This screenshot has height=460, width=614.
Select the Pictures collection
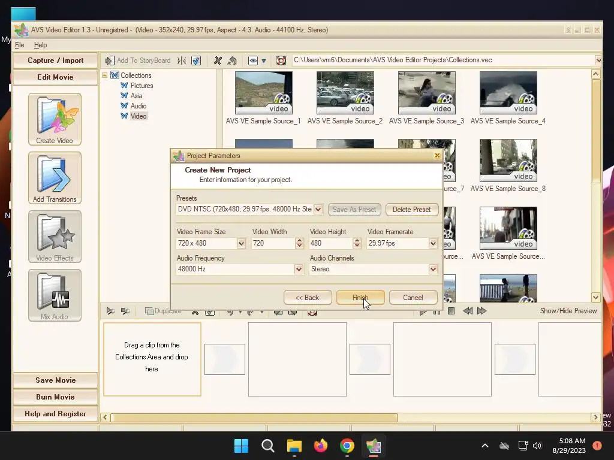(x=142, y=85)
